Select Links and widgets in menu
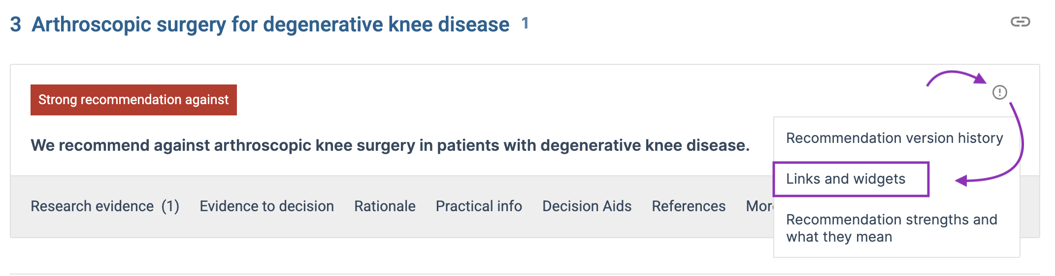The image size is (1055, 276). click(x=846, y=179)
